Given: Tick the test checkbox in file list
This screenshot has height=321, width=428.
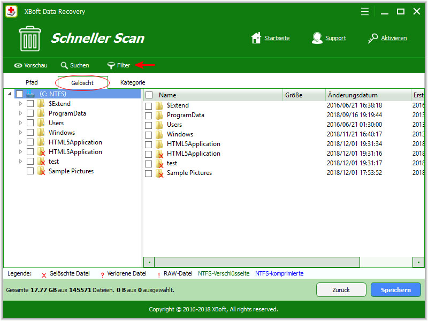Looking at the screenshot, I should tap(149, 164).
